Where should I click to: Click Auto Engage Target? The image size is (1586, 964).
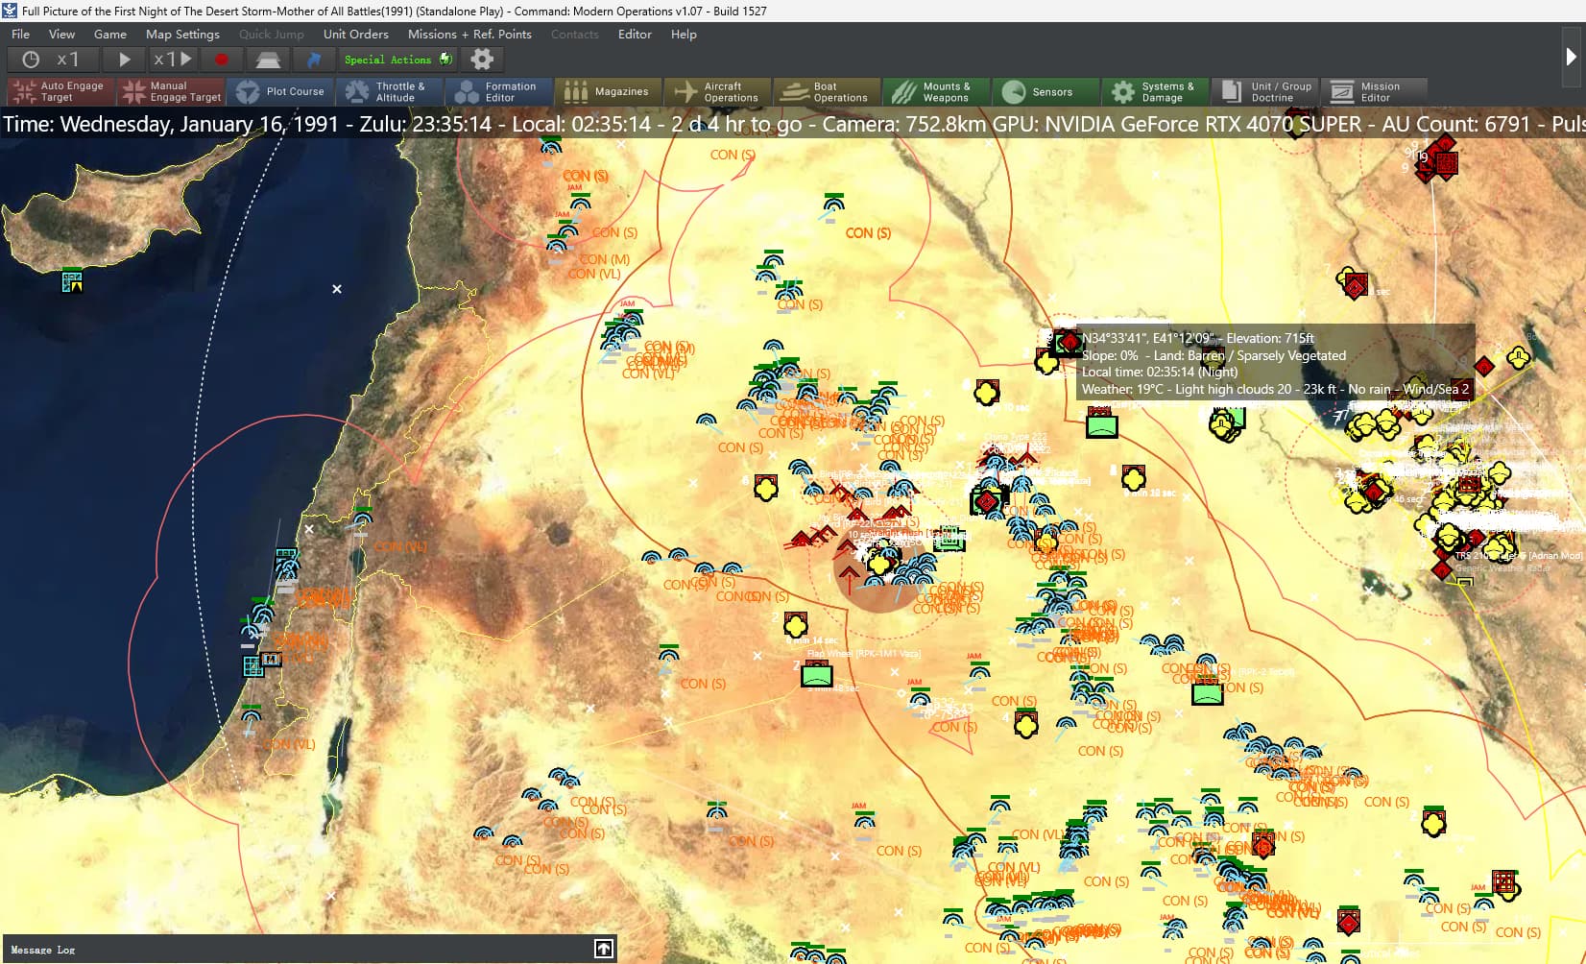(x=60, y=92)
